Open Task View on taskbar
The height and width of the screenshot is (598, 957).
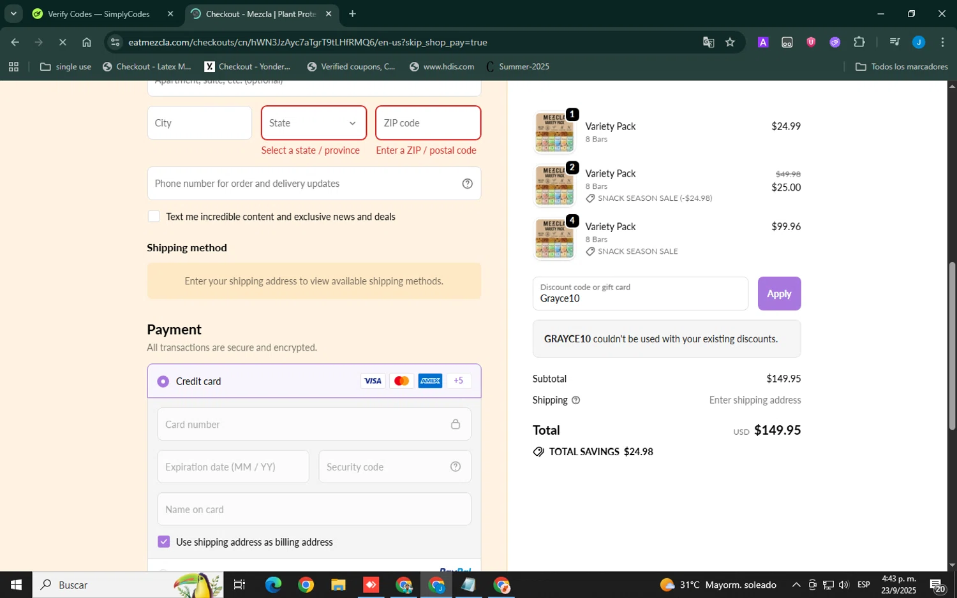click(x=239, y=585)
